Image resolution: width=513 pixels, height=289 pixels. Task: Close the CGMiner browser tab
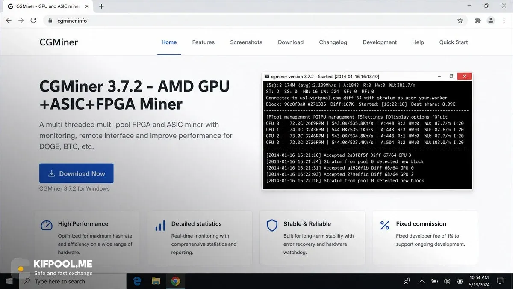pos(88,6)
